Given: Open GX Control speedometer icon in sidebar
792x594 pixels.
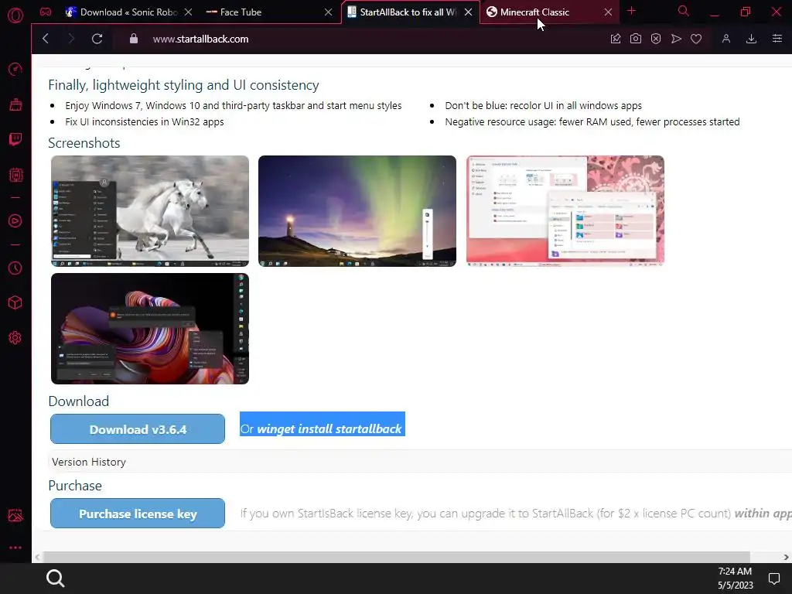Looking at the screenshot, I should (15, 69).
